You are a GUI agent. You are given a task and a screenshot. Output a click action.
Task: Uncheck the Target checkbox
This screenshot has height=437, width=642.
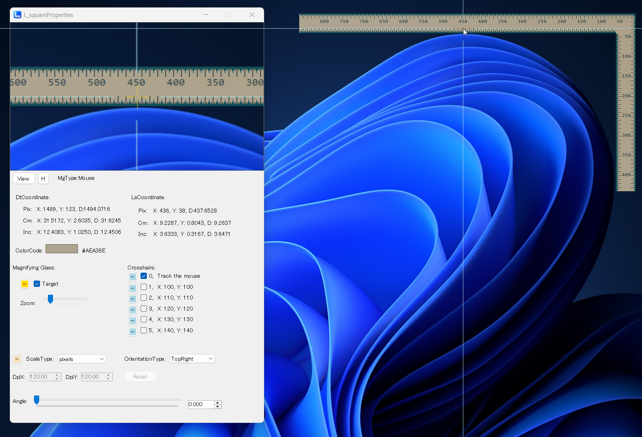pyautogui.click(x=37, y=284)
